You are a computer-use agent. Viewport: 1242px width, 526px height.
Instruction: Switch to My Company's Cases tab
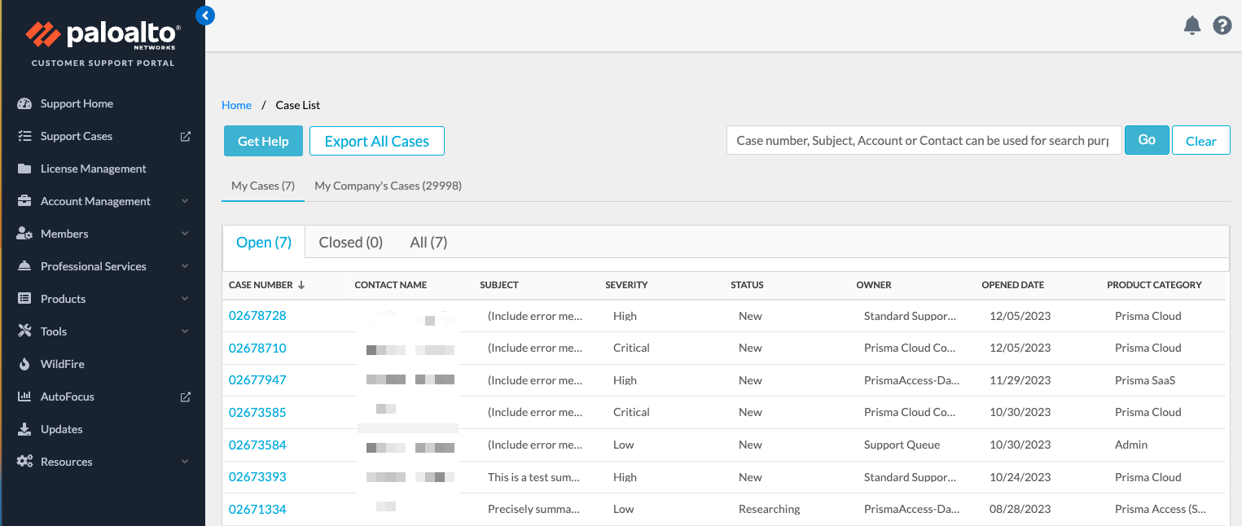click(388, 186)
